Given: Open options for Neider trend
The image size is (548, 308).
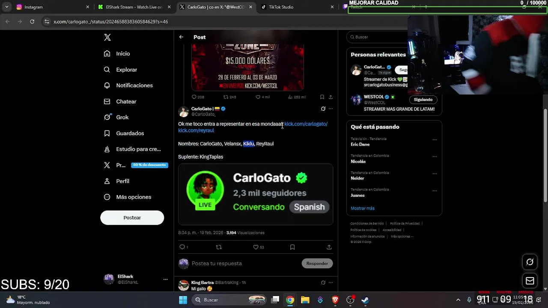Looking at the screenshot, I should 435,174.
